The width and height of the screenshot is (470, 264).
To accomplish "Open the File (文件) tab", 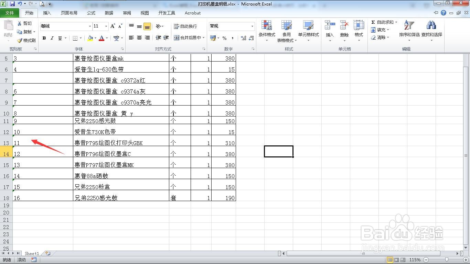I will [10, 13].
